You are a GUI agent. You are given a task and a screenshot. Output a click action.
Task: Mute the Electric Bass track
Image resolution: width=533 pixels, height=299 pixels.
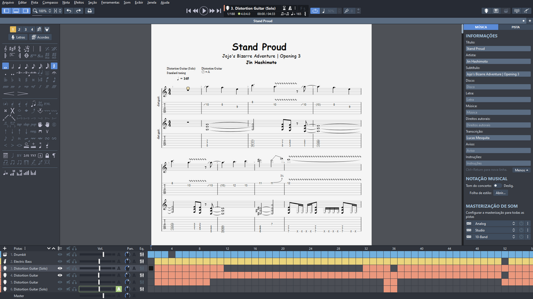pyautogui.click(x=68, y=261)
